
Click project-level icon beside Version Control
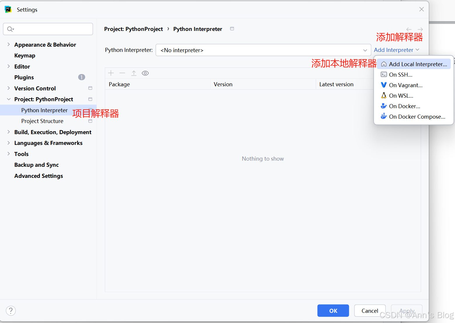pyautogui.click(x=90, y=88)
